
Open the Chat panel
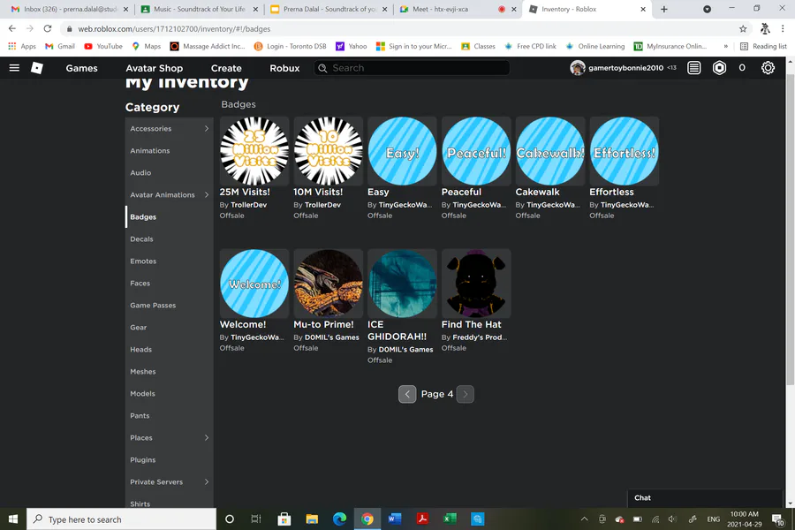[x=705, y=498]
